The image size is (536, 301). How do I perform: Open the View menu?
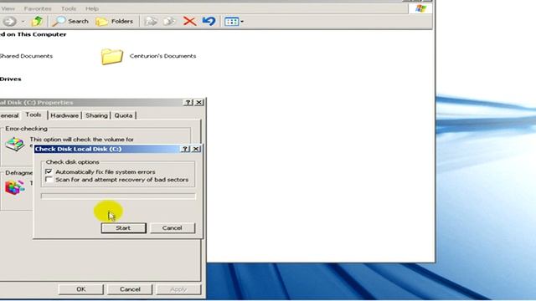pos(8,8)
